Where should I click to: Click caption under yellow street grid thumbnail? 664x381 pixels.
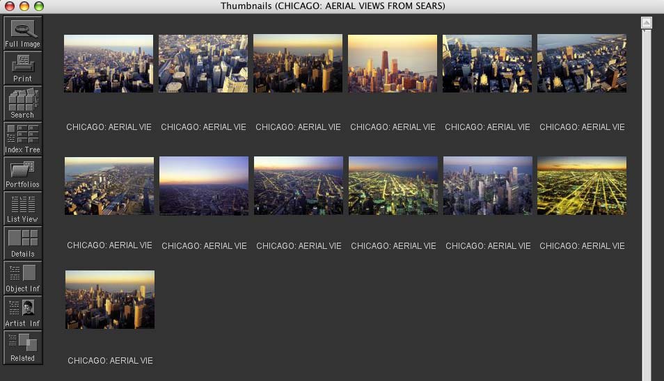tap(583, 245)
